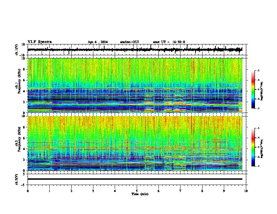Click the ch.1 frequency spectrogram panel
Screen dimensions: 277x214
pyautogui.click(x=135, y=85)
